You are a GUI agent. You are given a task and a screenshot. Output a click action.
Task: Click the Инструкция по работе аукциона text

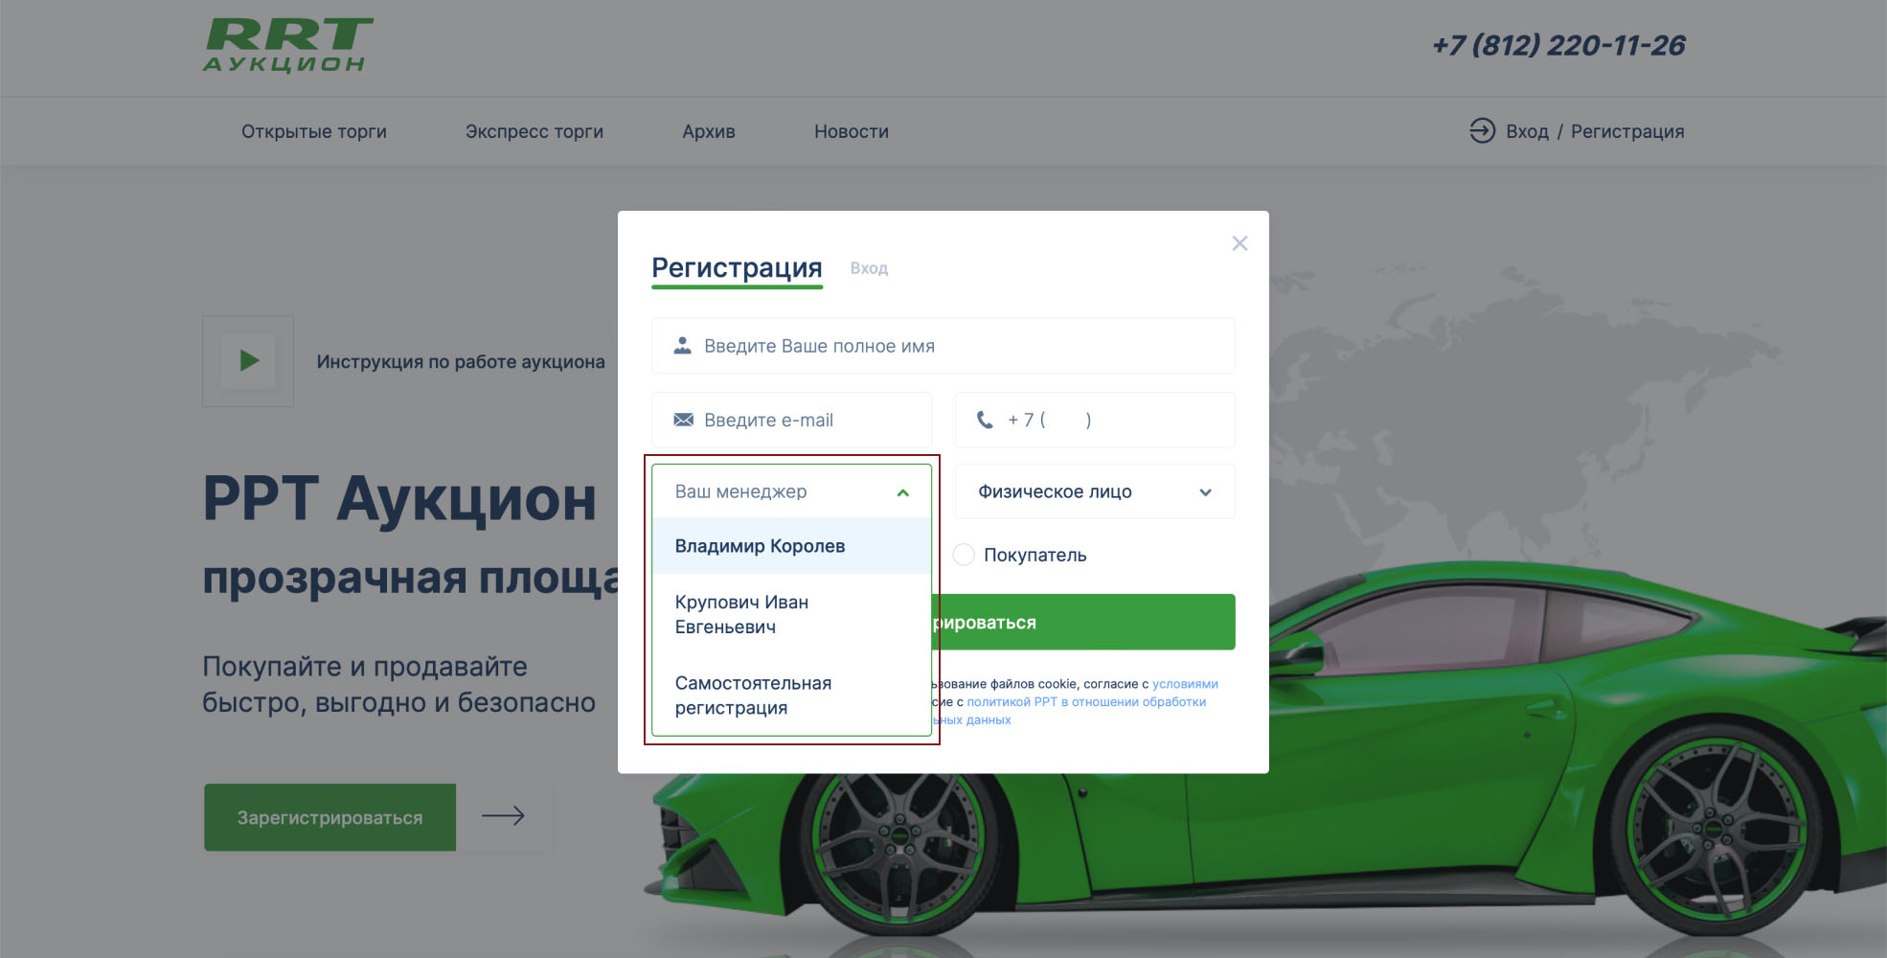[461, 362]
